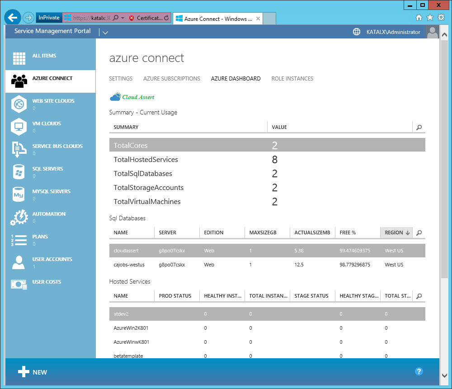Screen dimensions: 452x389
Task: Sort by REGION column arrow
Action: coord(408,233)
